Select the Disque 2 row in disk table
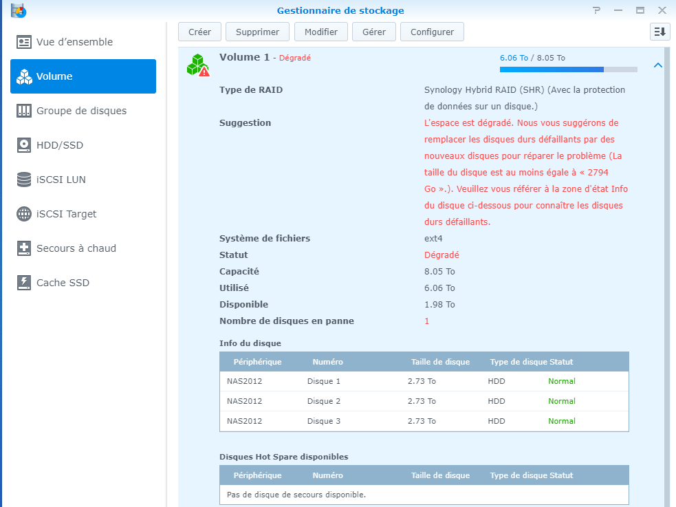This screenshot has width=676, height=507. [x=424, y=401]
